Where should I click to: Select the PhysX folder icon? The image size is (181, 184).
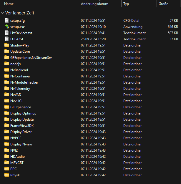click(7, 175)
